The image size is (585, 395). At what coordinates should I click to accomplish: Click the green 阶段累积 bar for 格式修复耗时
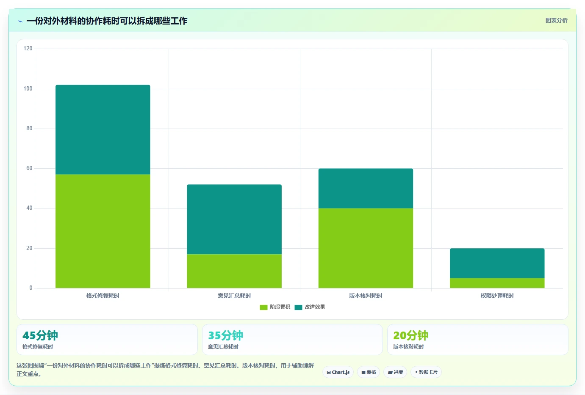tap(103, 231)
